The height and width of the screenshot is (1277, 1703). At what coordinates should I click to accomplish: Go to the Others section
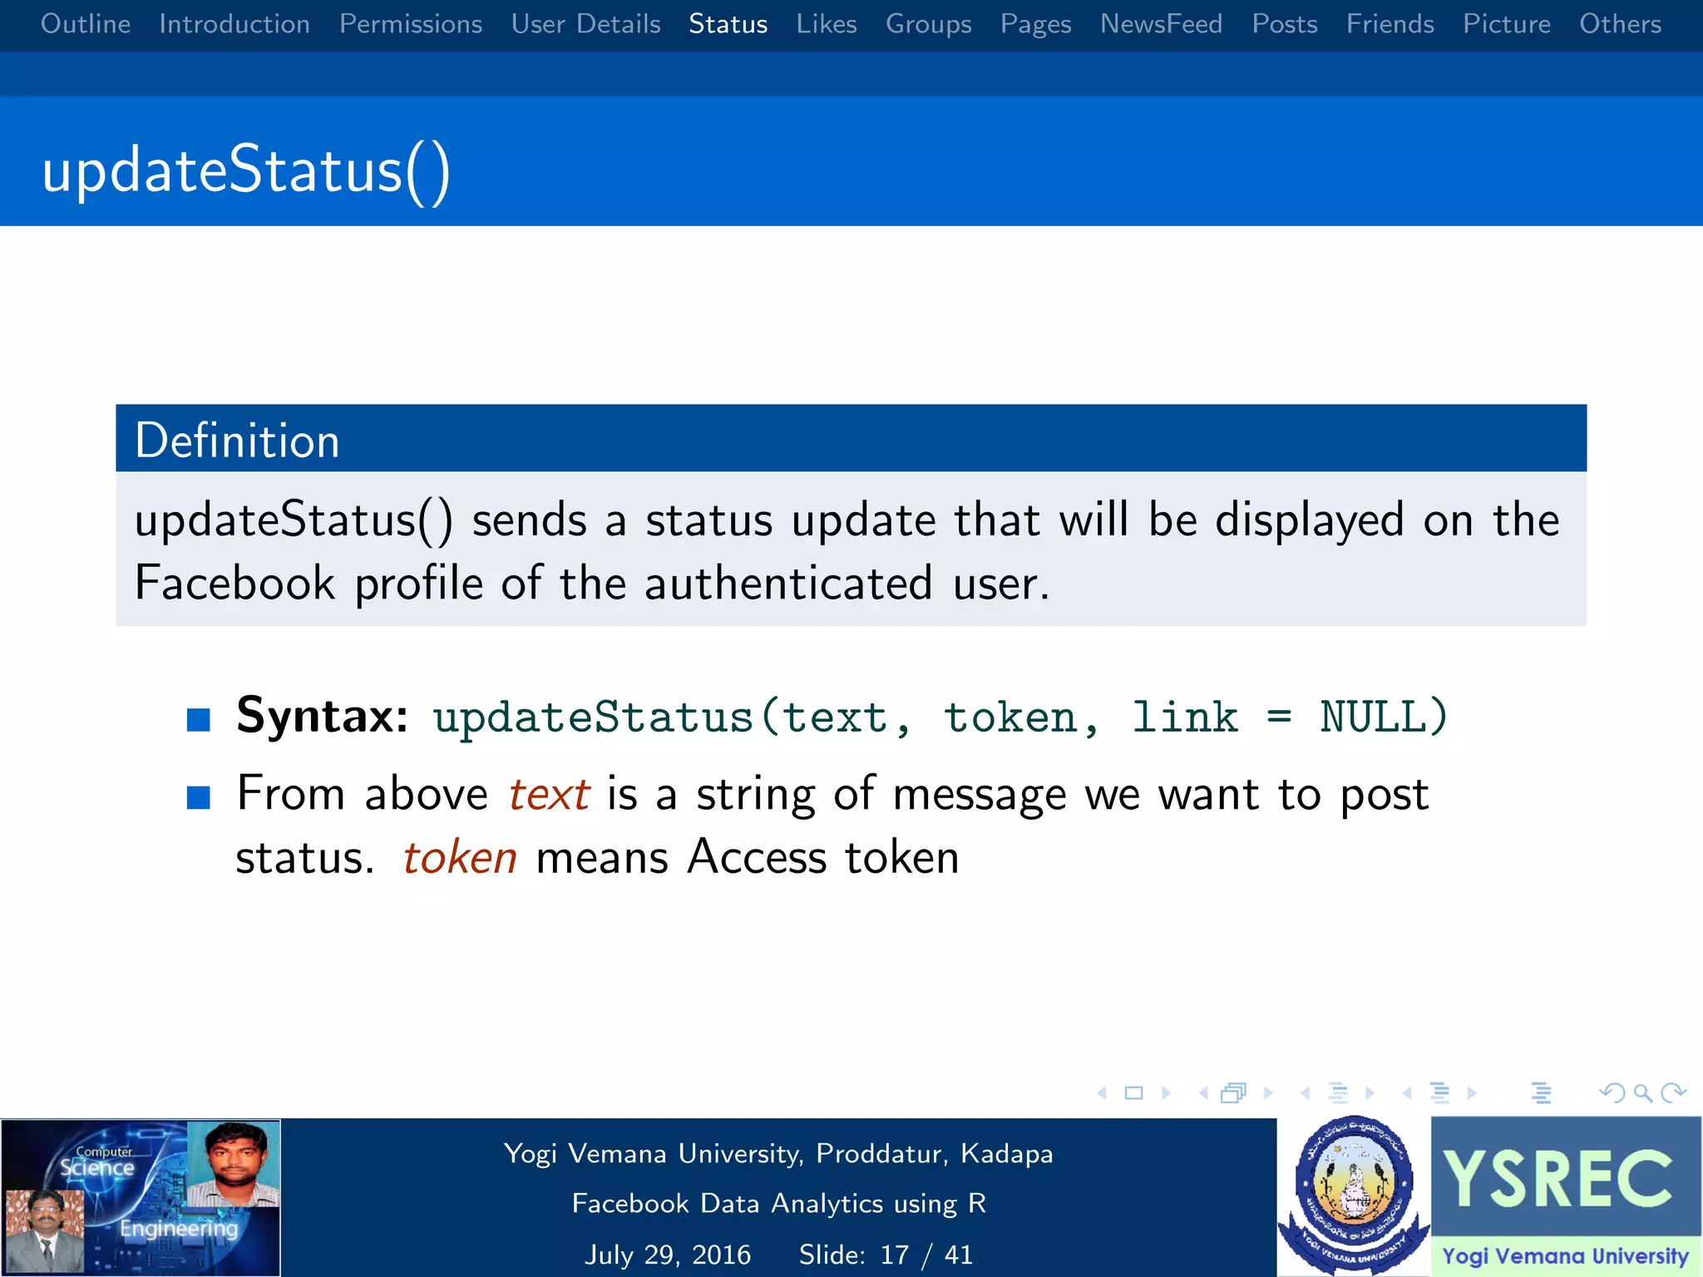(1621, 24)
